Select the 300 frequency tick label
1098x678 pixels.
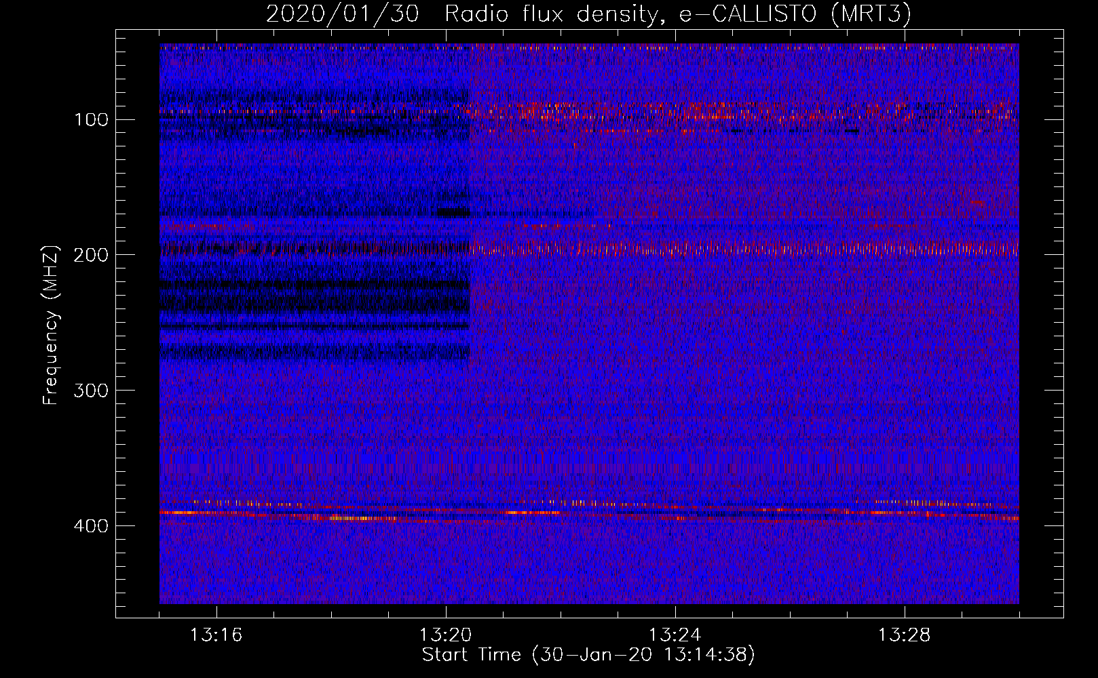pos(91,391)
